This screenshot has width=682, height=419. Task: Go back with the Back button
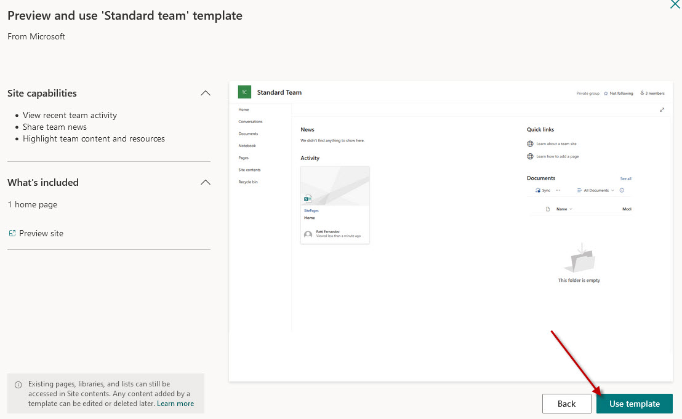click(x=566, y=404)
